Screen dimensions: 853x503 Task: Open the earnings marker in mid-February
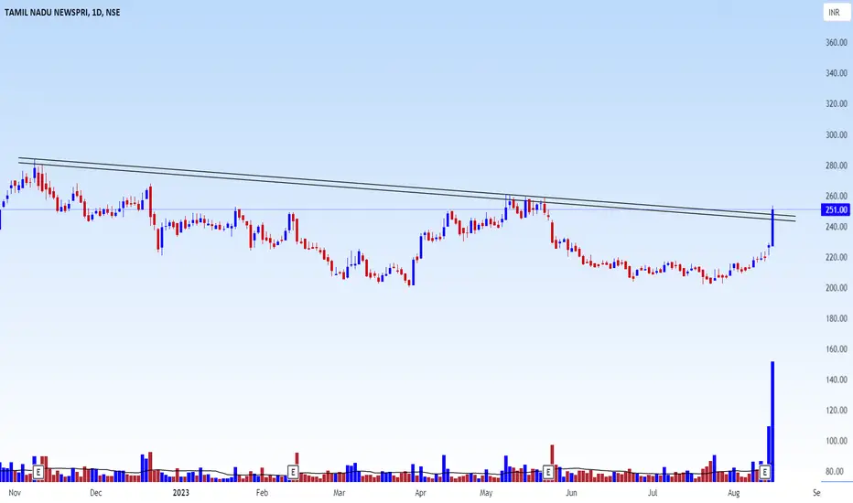point(293,472)
